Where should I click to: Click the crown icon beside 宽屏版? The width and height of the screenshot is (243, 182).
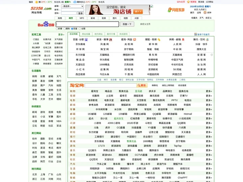click(188, 2)
